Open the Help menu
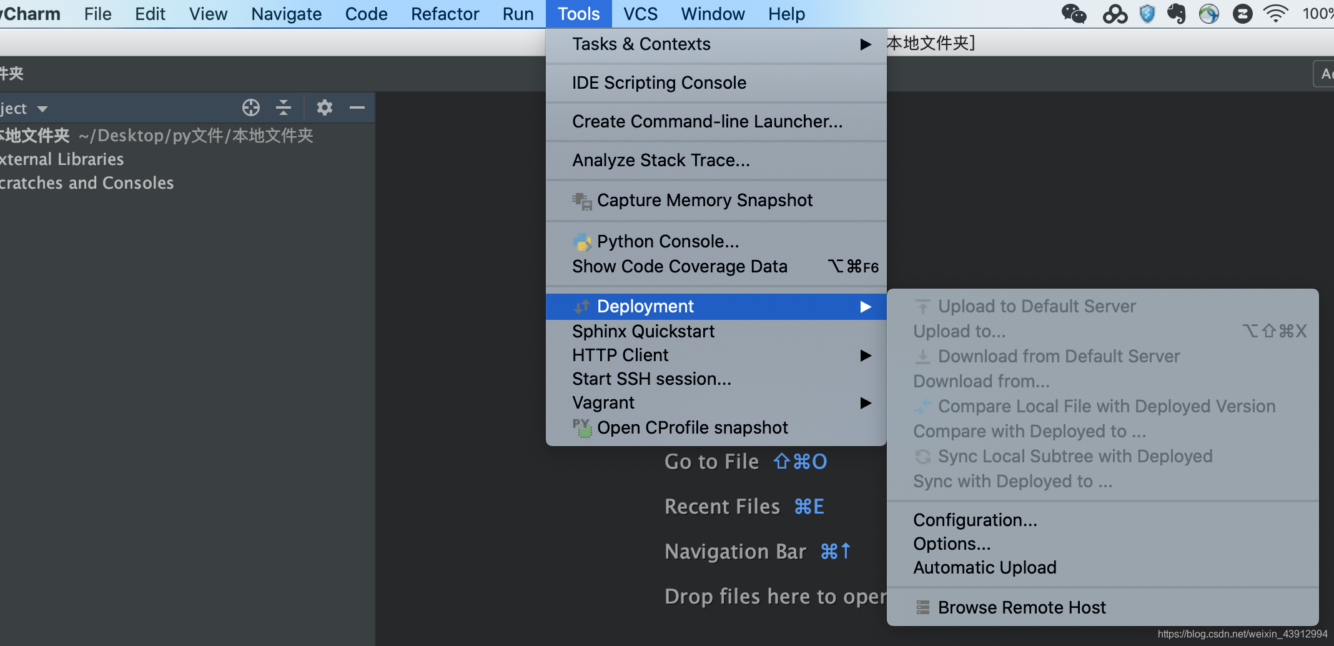This screenshot has width=1334, height=646. point(786,14)
